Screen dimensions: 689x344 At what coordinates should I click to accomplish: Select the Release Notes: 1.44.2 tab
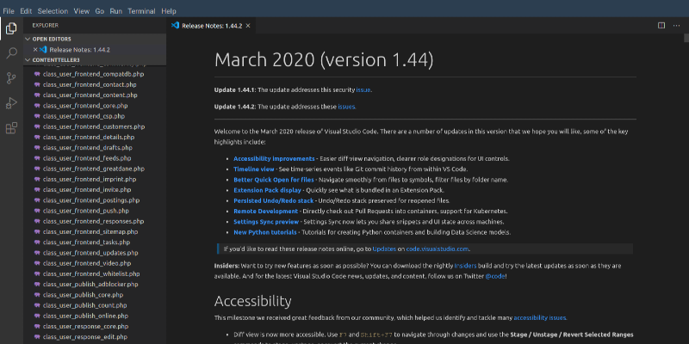[x=211, y=26]
